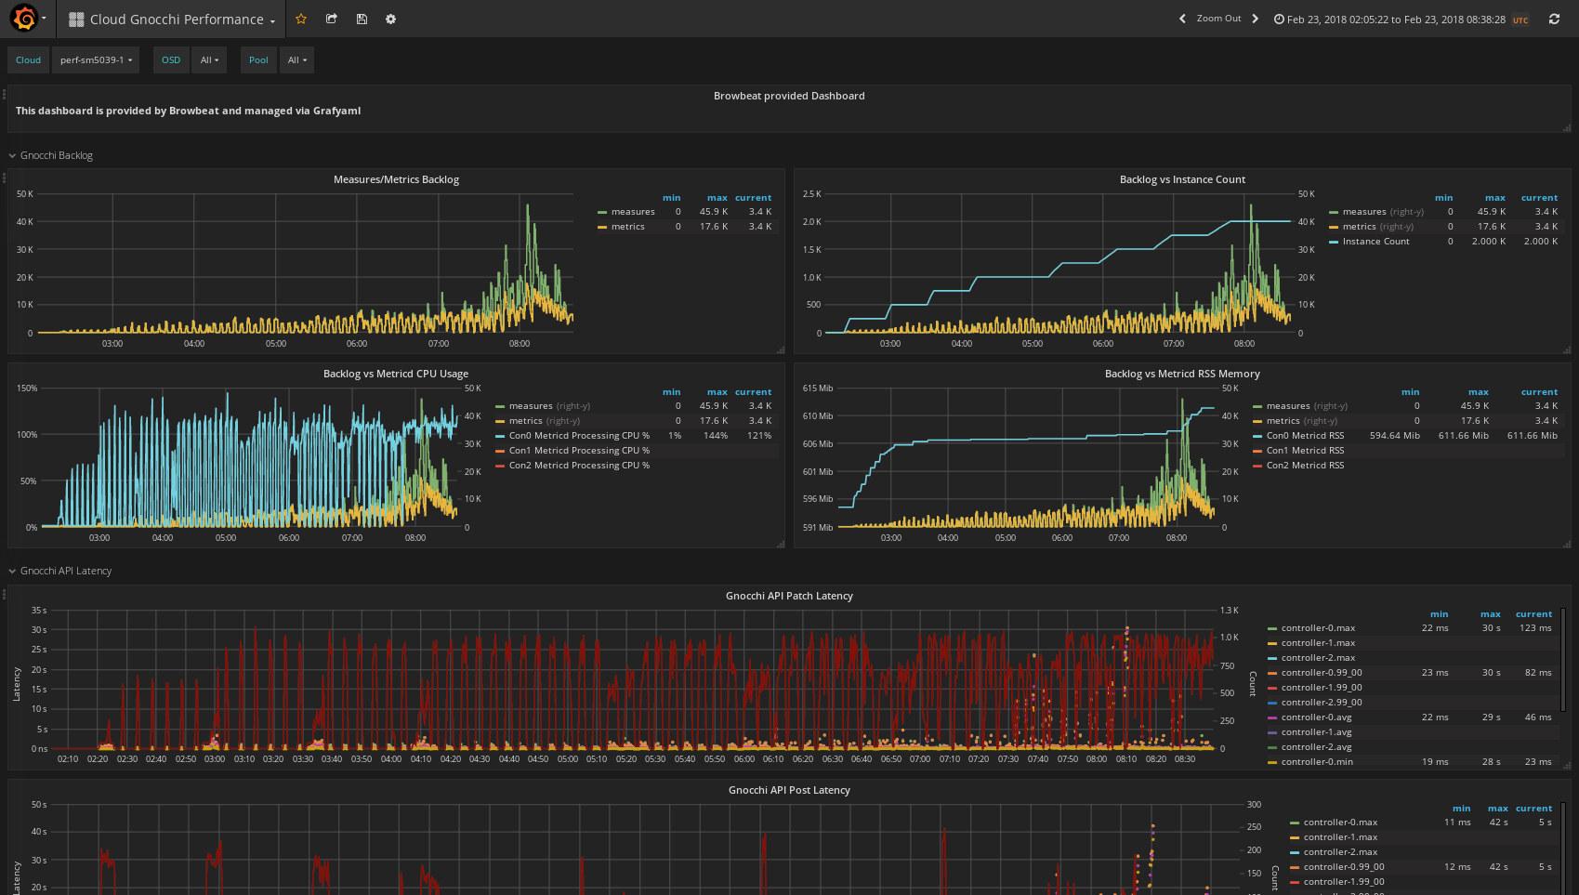This screenshot has height=895, width=1579.
Task: Open dashboard settings gear
Action: (x=391, y=19)
